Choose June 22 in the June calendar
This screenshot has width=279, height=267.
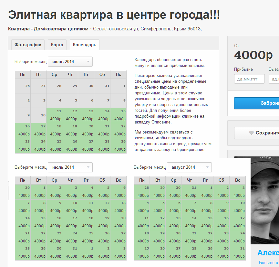click(x=119, y=130)
